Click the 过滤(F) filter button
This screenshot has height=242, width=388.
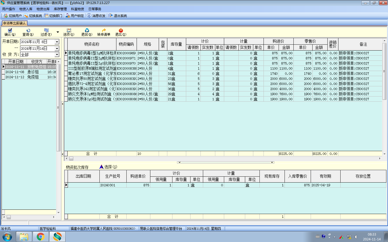(46, 32)
